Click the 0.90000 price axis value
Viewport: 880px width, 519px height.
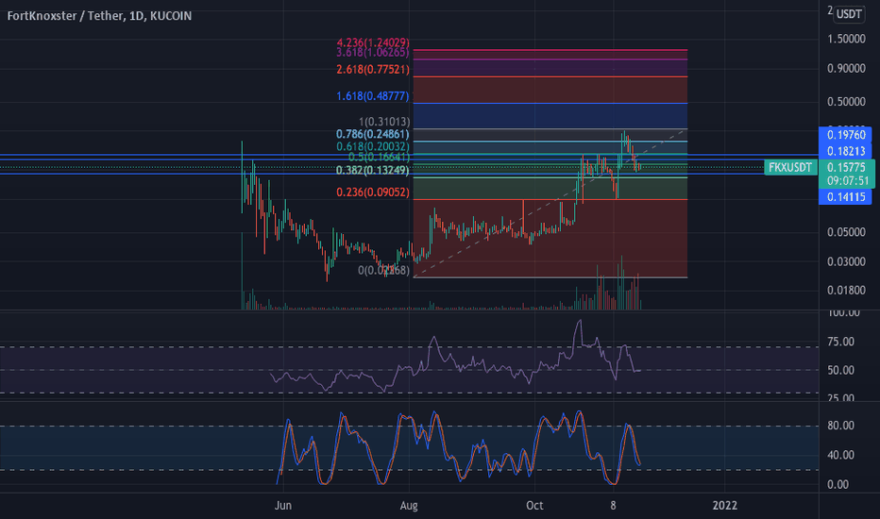click(846, 69)
